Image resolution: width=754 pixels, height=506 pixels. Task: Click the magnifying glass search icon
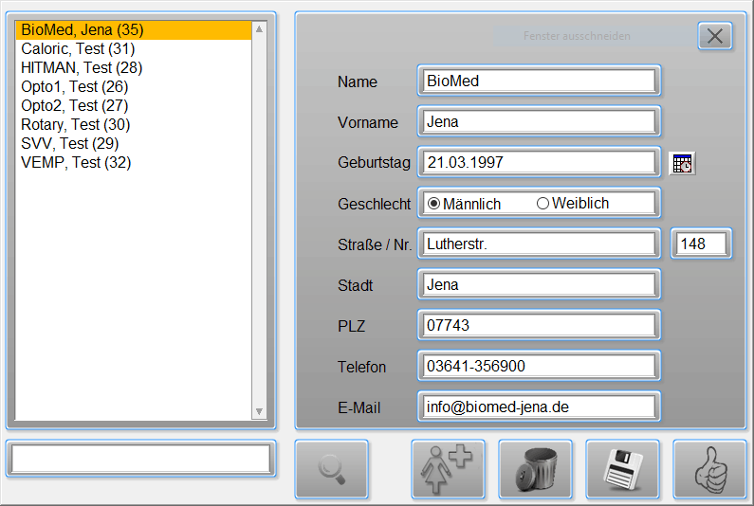[x=331, y=469]
